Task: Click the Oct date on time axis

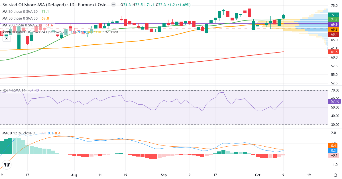Action: coord(258,175)
